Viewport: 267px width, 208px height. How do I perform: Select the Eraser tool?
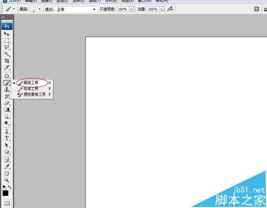pos(7,103)
